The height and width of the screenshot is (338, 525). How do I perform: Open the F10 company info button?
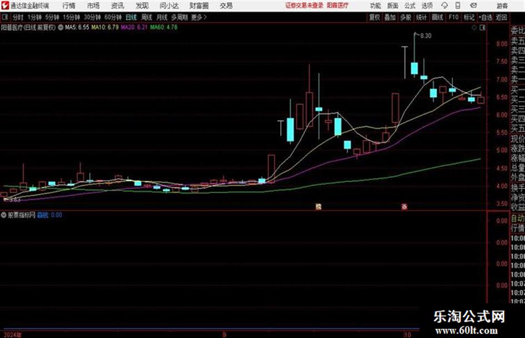pyautogui.click(x=453, y=17)
